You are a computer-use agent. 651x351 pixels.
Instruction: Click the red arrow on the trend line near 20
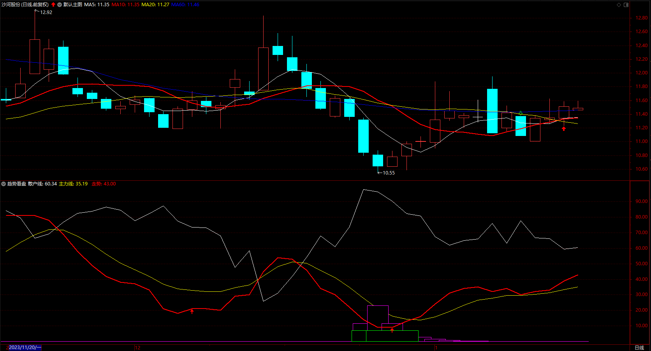click(x=192, y=311)
